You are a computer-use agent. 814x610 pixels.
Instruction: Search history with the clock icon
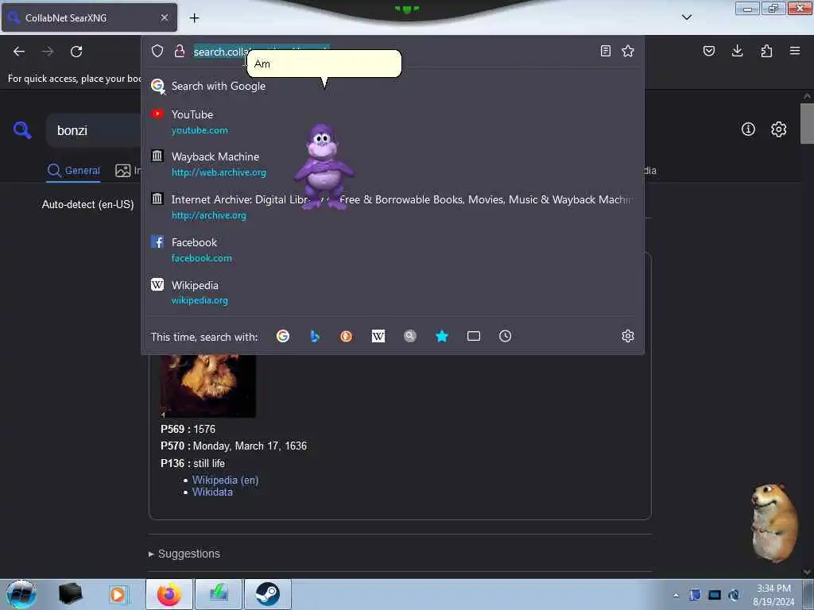(505, 336)
